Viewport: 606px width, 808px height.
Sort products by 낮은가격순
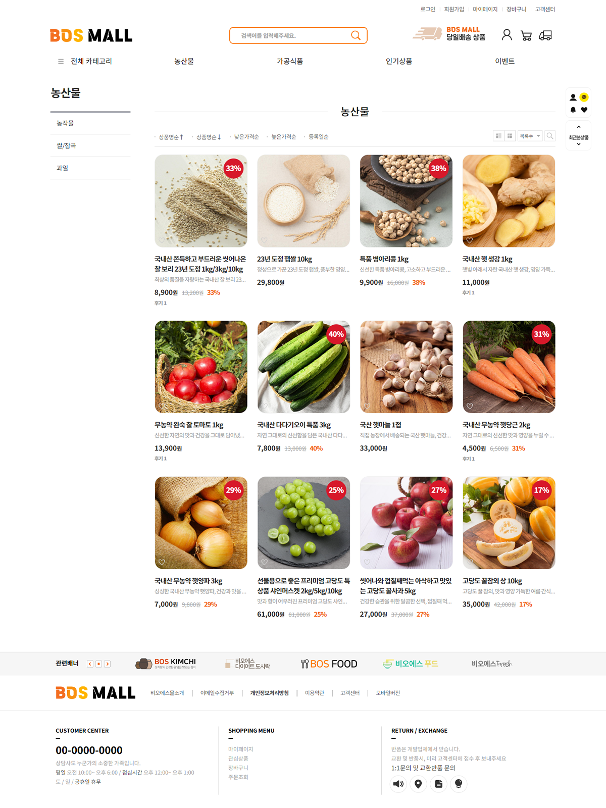[x=246, y=137]
